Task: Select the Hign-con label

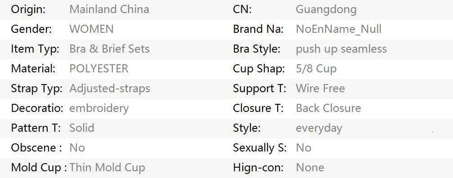Action: click(x=258, y=168)
